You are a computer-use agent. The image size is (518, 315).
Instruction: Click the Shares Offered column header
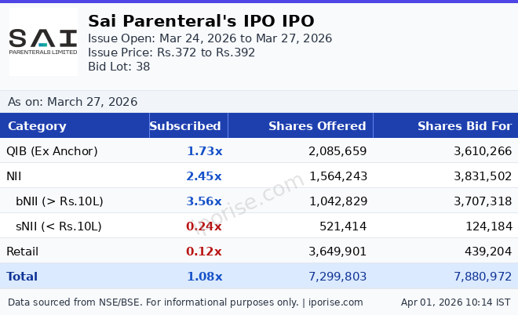click(317, 126)
